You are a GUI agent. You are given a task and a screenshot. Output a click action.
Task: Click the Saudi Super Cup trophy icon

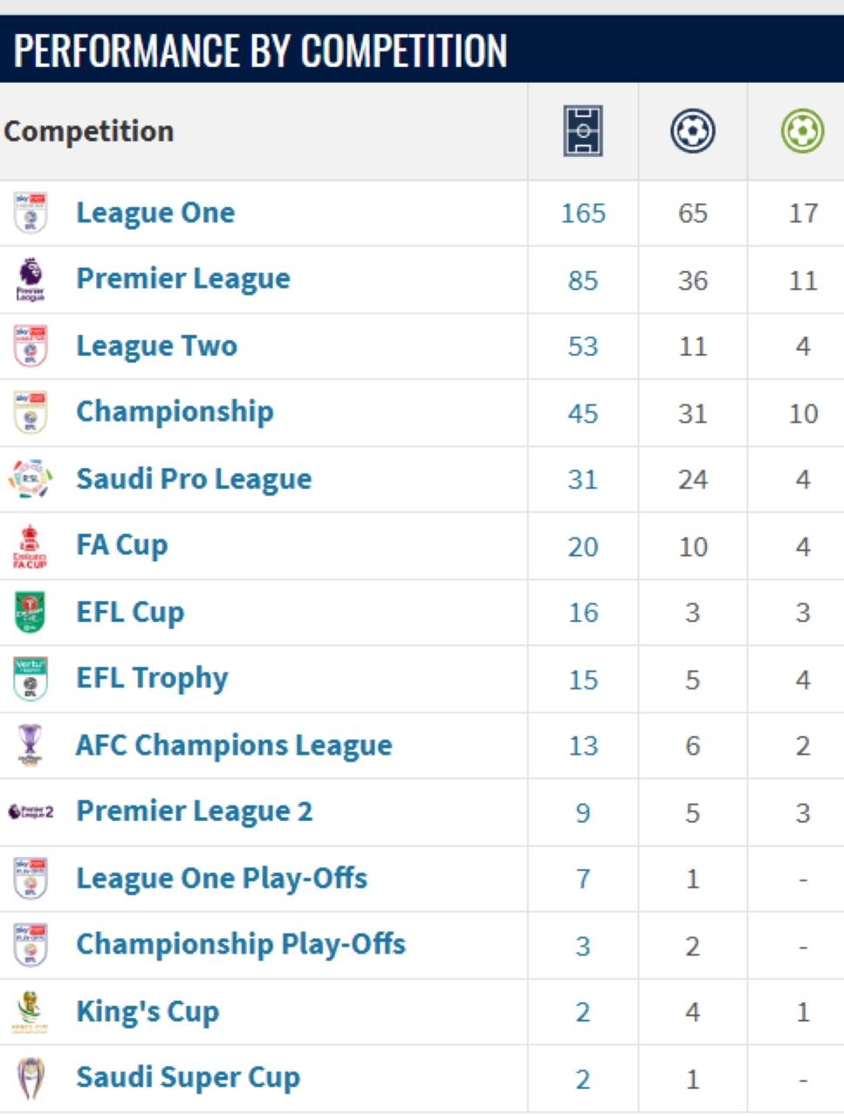coord(31,1079)
